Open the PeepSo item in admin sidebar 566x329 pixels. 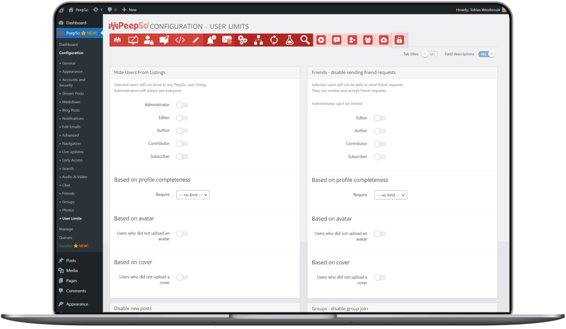point(80,33)
